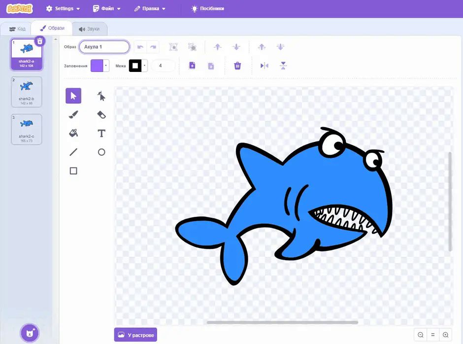The width and height of the screenshot is (463, 344).
Task: Select the Fill bucket tool
Action: (73, 133)
